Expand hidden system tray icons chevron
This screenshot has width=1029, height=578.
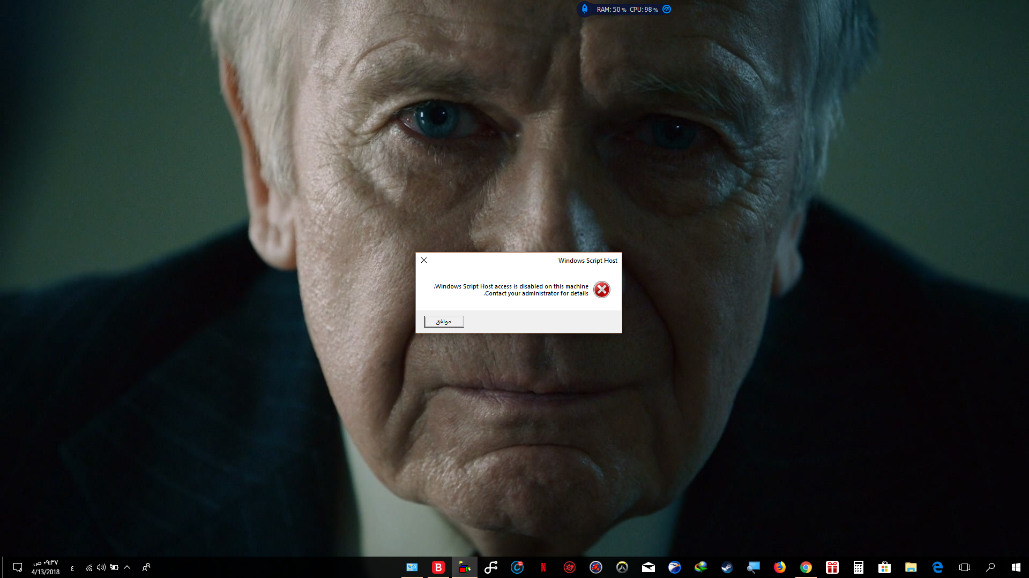(x=127, y=567)
